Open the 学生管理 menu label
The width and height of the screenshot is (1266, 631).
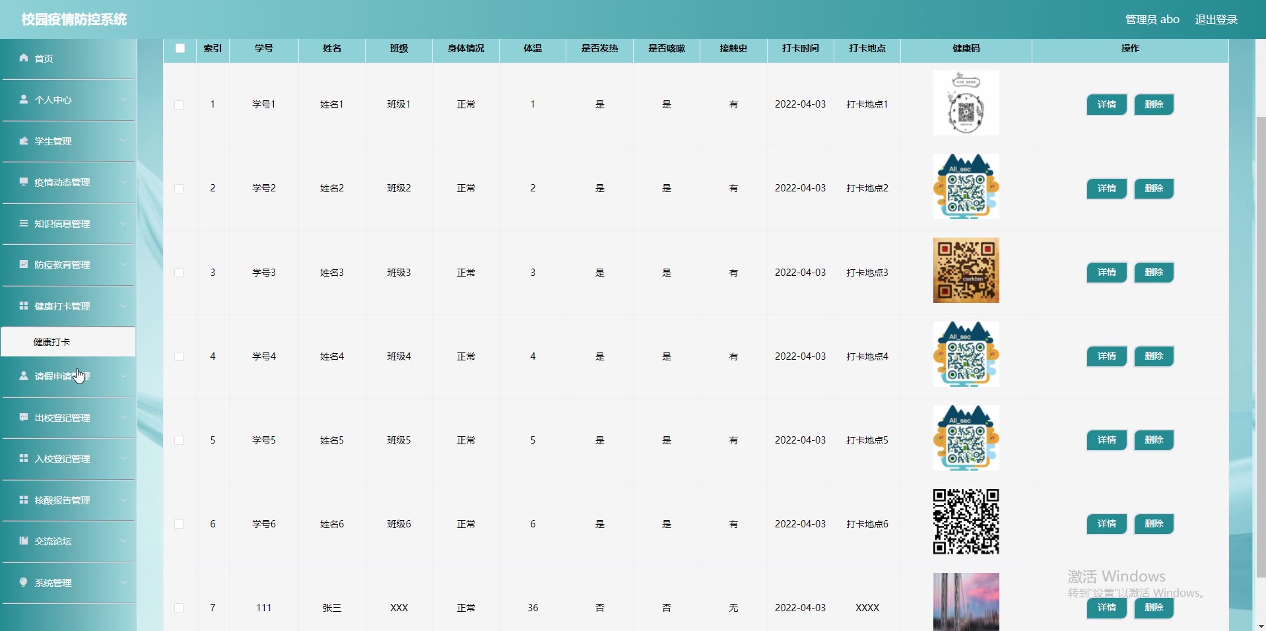click(x=53, y=141)
